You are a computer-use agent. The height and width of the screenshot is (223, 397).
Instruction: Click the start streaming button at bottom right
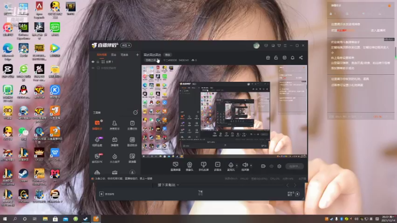pyautogui.click(x=295, y=166)
